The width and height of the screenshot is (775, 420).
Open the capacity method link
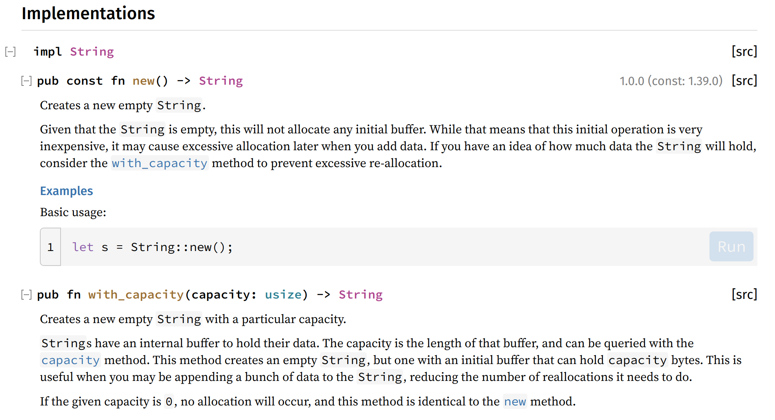(x=71, y=360)
